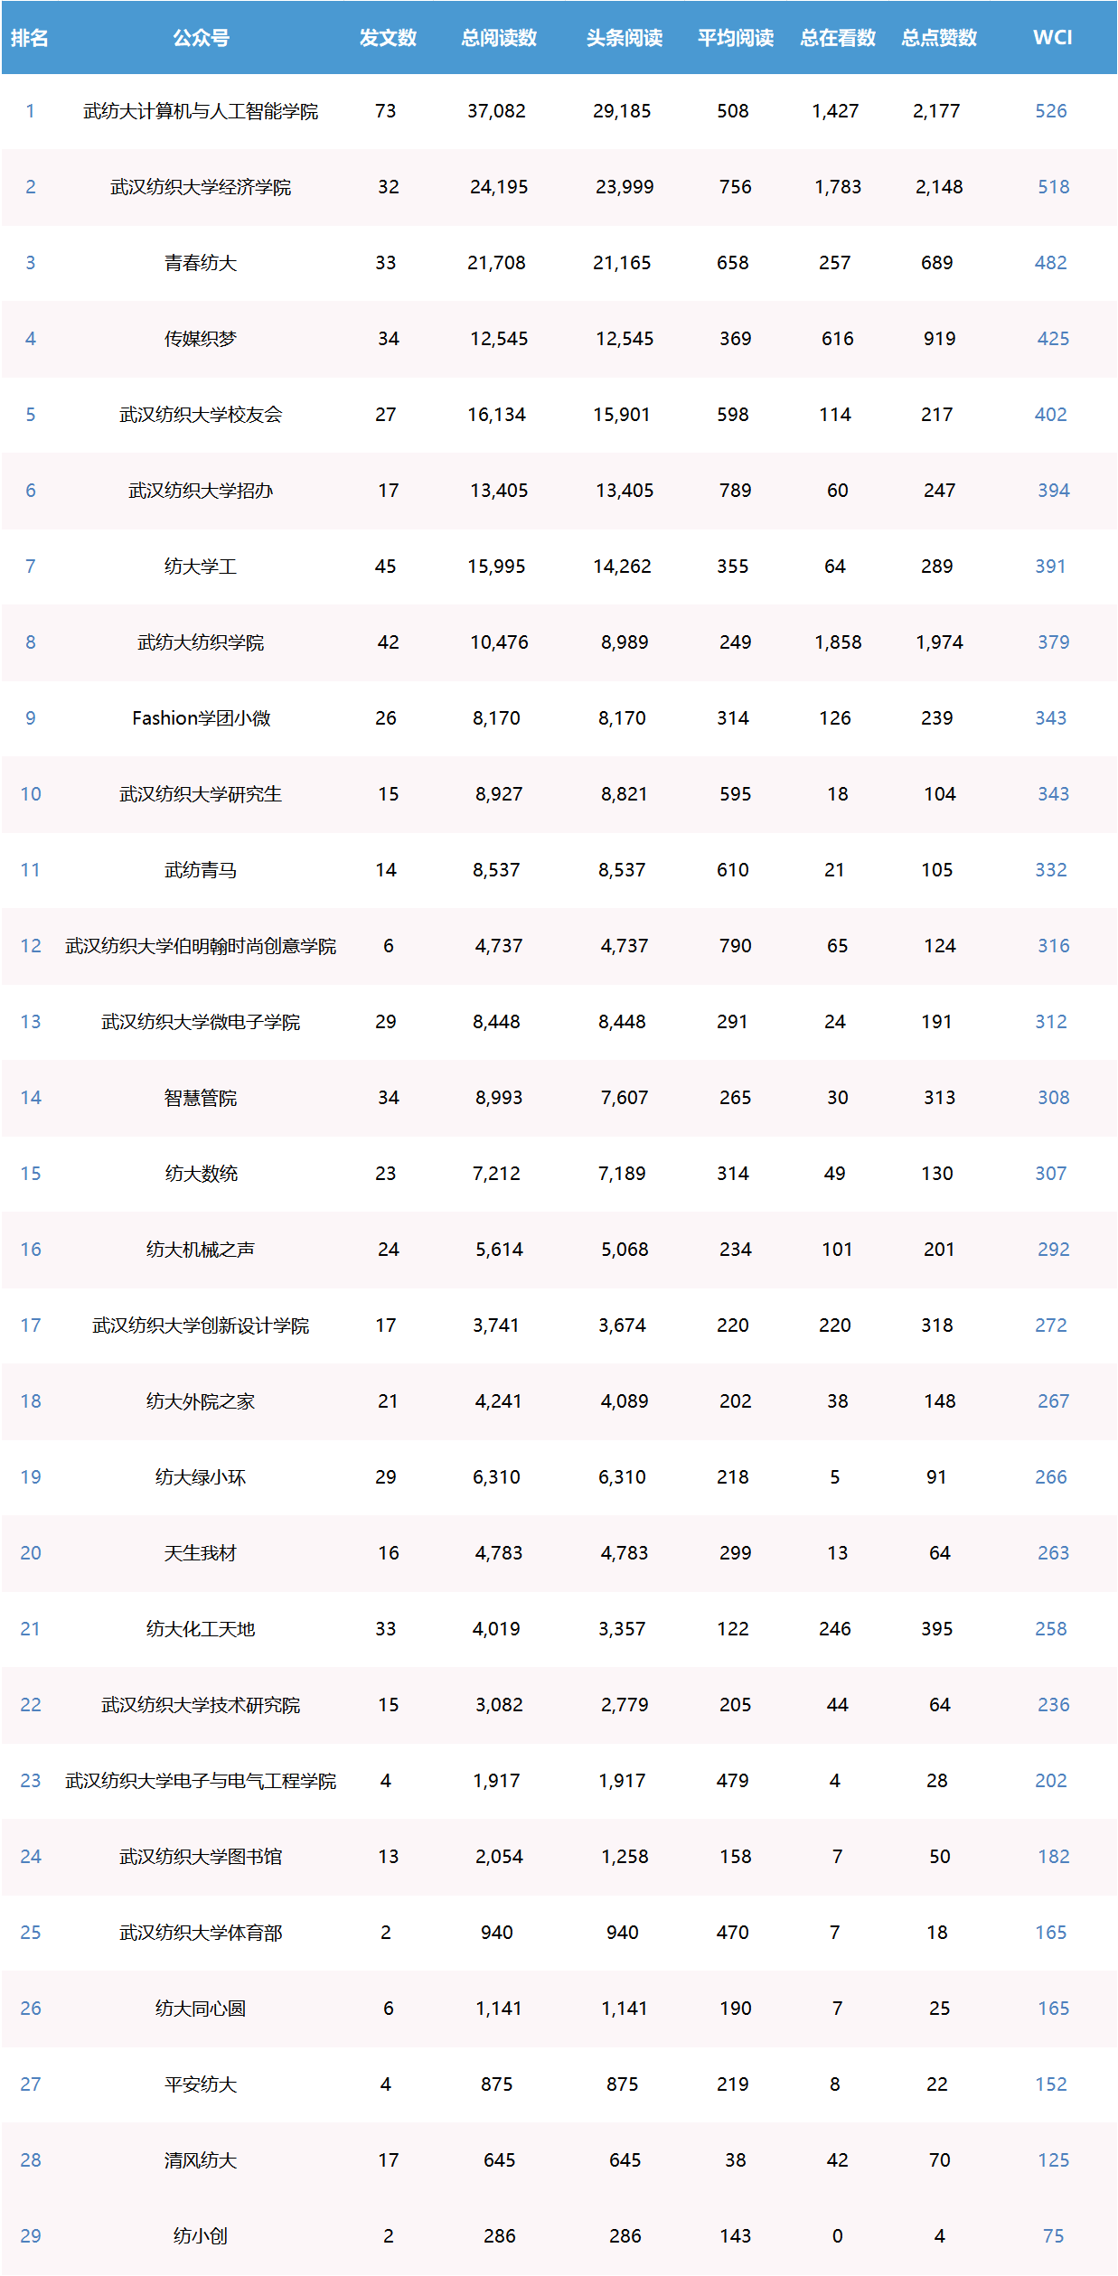Open the 青春纺大 account entry
This screenshot has width=1118, height=2276.
point(201,263)
